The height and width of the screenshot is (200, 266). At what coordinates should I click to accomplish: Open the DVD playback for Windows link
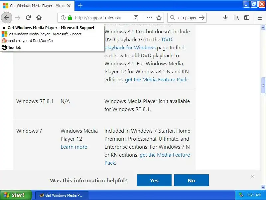click(138, 44)
